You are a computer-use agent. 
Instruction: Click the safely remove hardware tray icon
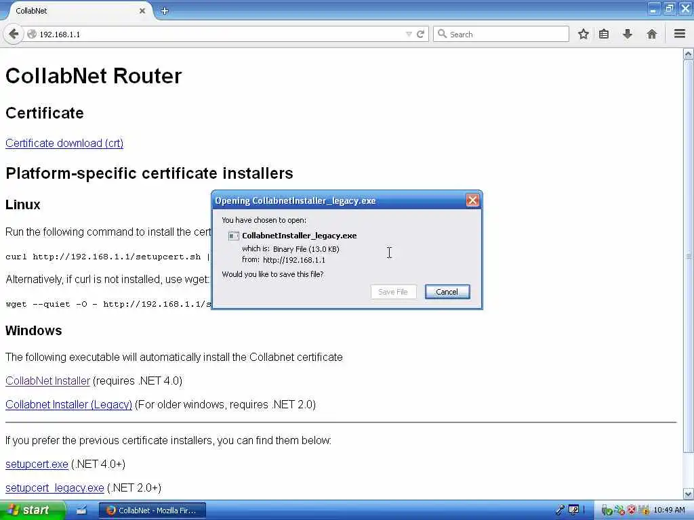[x=607, y=511]
